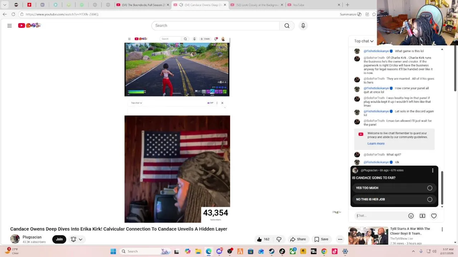458x257 pixels.
Task: Open the more actions ellipsis below the video
Action: [x=340, y=239]
